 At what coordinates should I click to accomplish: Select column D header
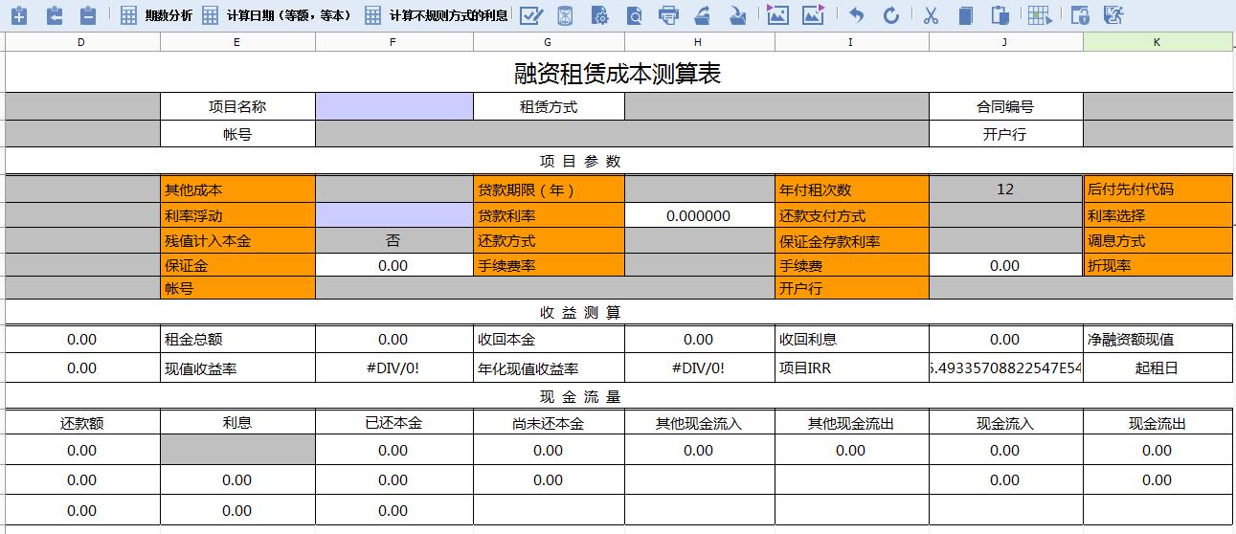point(81,42)
